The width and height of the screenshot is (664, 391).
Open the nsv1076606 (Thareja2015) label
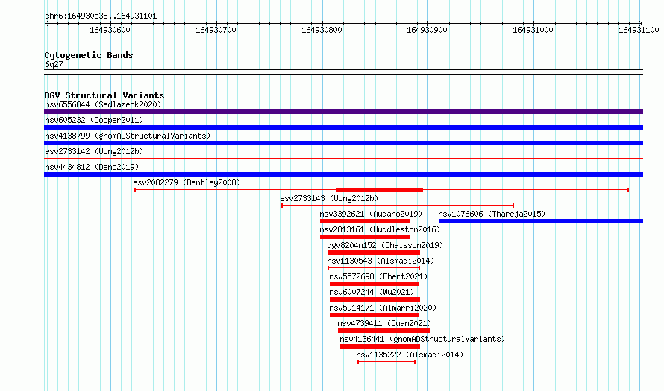pyautogui.click(x=492, y=214)
